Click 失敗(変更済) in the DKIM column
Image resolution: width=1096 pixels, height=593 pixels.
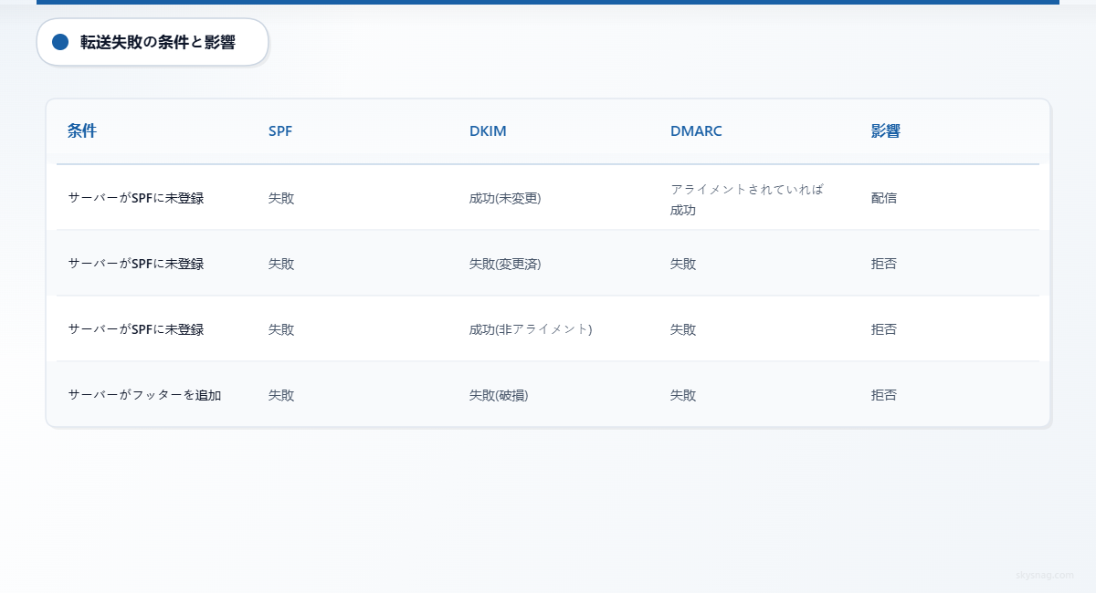click(x=505, y=264)
